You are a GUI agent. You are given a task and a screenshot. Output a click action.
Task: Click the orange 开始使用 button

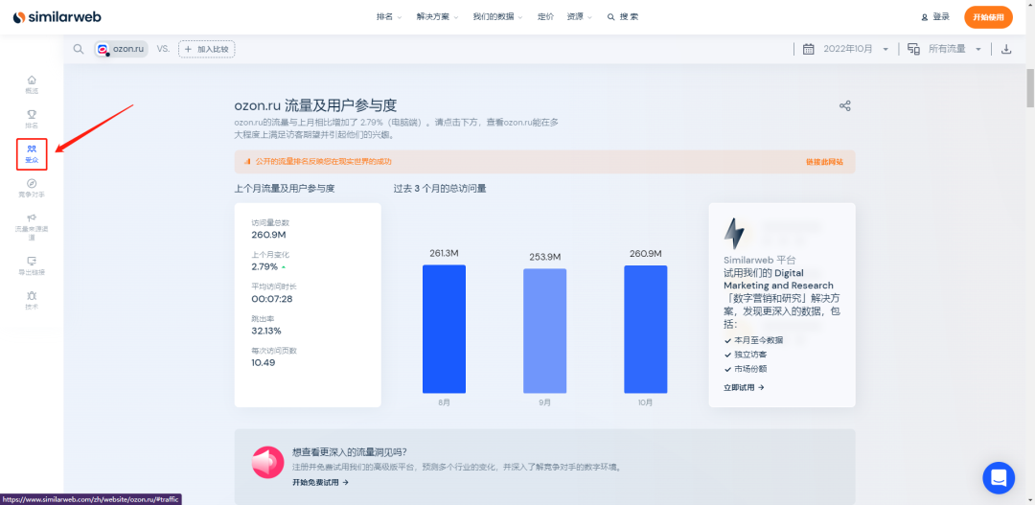click(x=988, y=17)
